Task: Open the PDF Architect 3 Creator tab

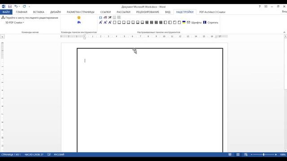Action: [212, 12]
